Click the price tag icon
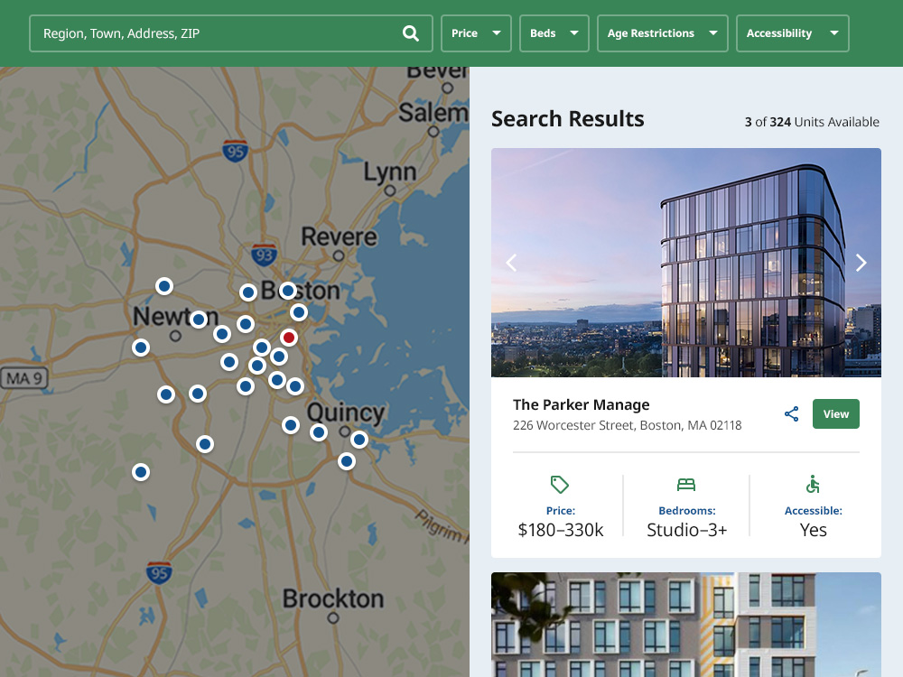Screen dimensions: 903x677 click(x=560, y=485)
